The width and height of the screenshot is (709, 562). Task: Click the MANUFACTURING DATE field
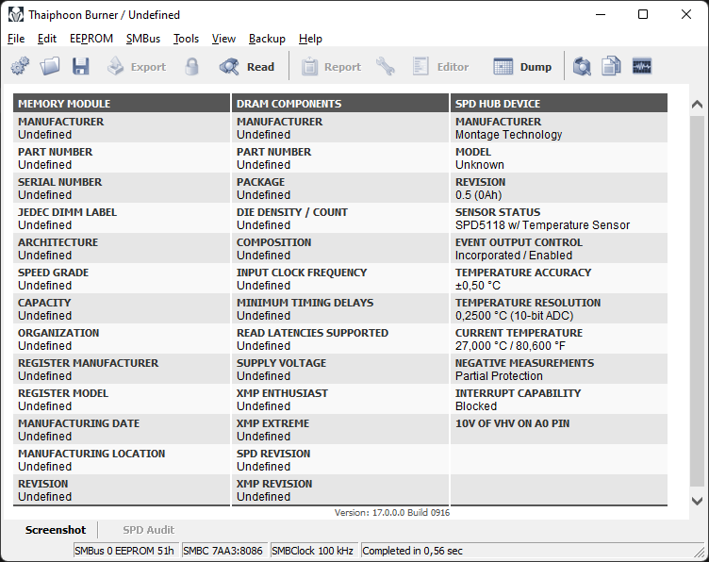pos(122,430)
